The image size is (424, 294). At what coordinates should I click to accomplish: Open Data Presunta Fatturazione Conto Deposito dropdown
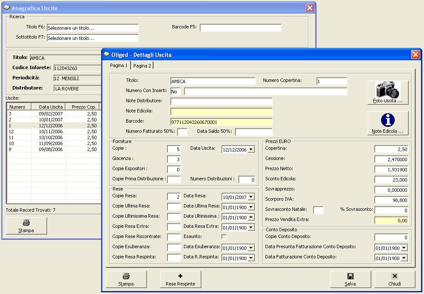click(404, 248)
